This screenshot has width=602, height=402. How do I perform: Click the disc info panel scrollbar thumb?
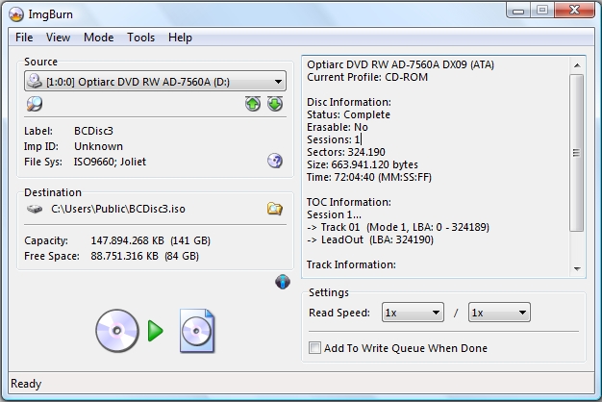pos(577,153)
